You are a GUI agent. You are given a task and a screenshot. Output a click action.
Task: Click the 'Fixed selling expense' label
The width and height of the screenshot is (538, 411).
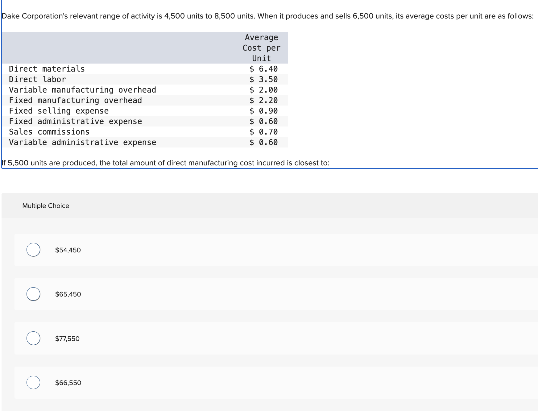click(59, 111)
